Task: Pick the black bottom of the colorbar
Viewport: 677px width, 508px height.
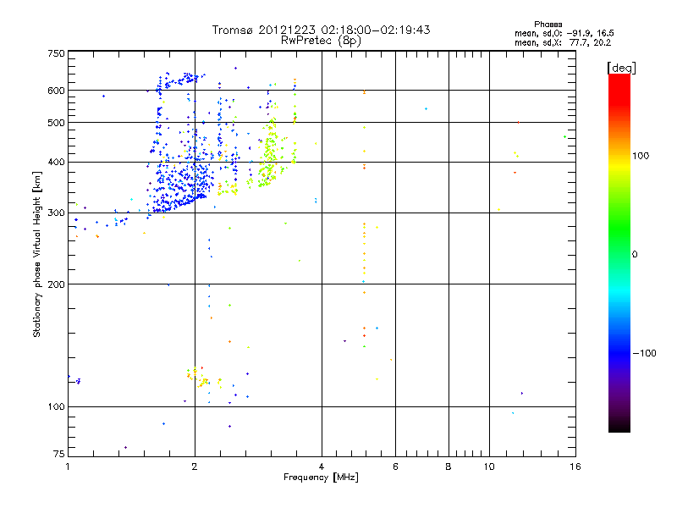Action: point(619,426)
